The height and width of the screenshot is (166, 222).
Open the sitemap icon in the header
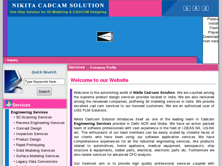point(196,8)
